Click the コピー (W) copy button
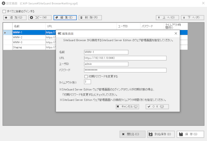 pyautogui.click(x=40, y=18)
